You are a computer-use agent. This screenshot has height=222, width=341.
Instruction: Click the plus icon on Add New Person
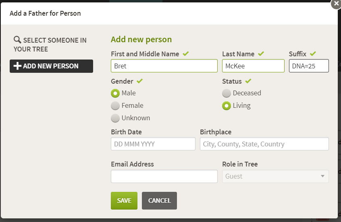click(17, 66)
